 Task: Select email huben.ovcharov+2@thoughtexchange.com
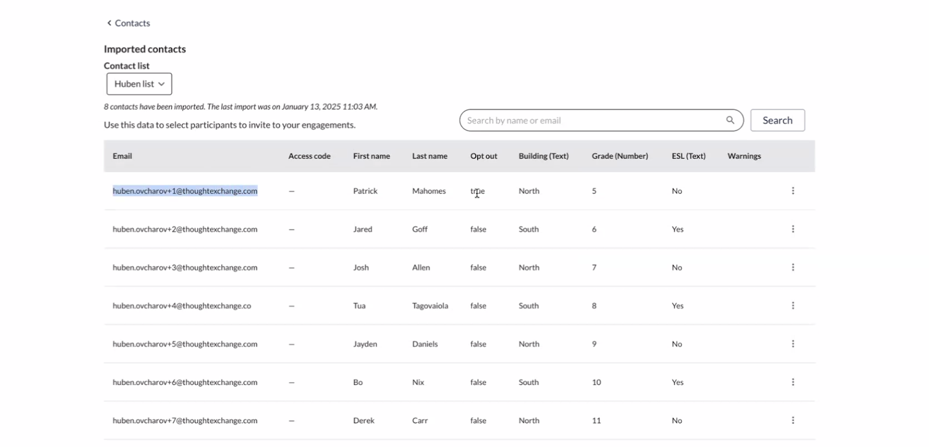click(x=185, y=229)
